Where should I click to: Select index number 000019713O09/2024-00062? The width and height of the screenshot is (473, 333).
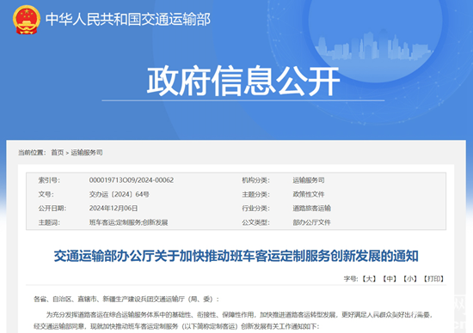pos(132,180)
